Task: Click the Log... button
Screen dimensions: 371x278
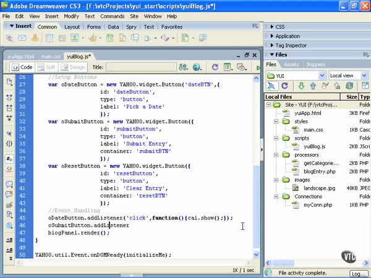Action: tap(358, 273)
